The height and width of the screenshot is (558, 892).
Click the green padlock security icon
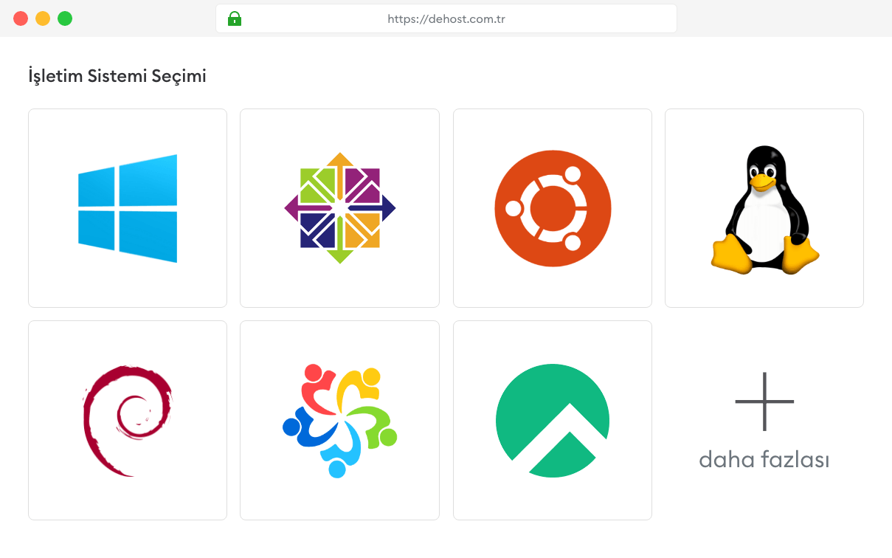[x=235, y=18]
